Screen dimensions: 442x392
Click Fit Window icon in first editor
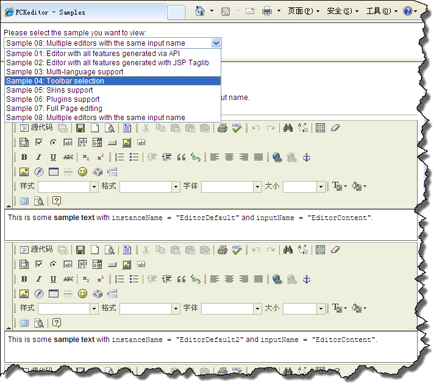pyautogui.click(x=24, y=201)
